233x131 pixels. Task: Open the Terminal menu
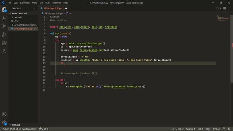coord(56,3)
